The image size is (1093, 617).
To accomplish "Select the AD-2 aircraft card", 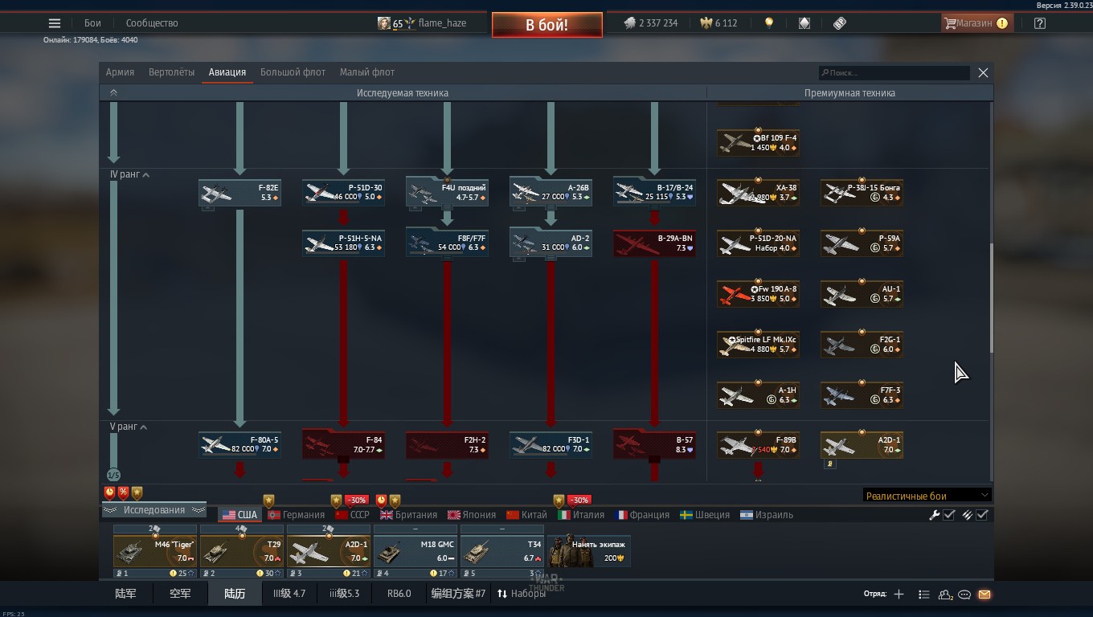I will pyautogui.click(x=551, y=243).
